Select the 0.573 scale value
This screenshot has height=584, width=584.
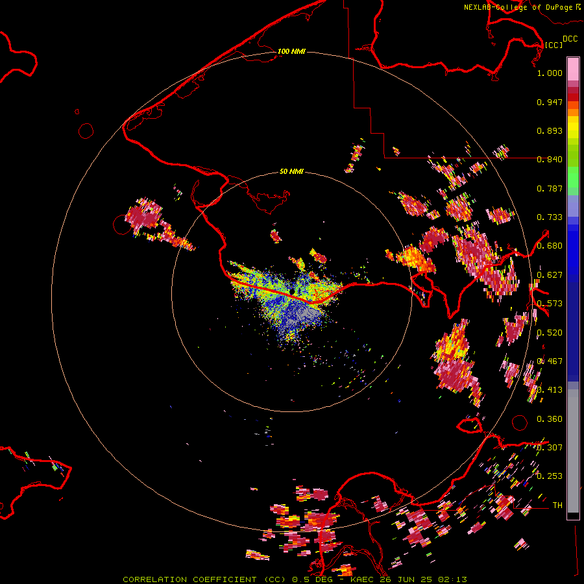[550, 304]
